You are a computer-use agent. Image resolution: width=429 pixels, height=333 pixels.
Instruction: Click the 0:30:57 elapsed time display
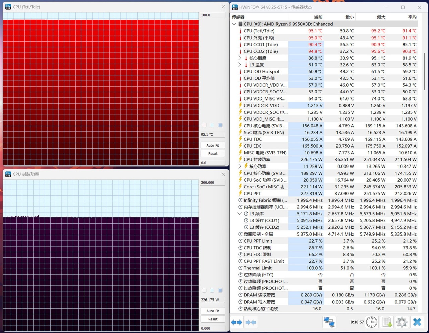(x=357, y=322)
